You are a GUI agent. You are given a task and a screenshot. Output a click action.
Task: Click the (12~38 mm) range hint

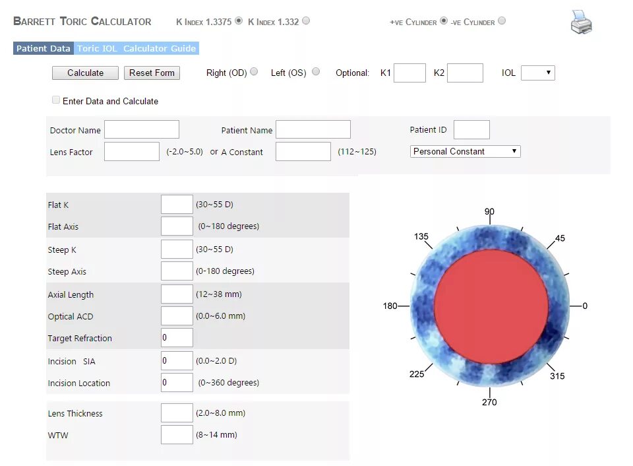(x=219, y=294)
